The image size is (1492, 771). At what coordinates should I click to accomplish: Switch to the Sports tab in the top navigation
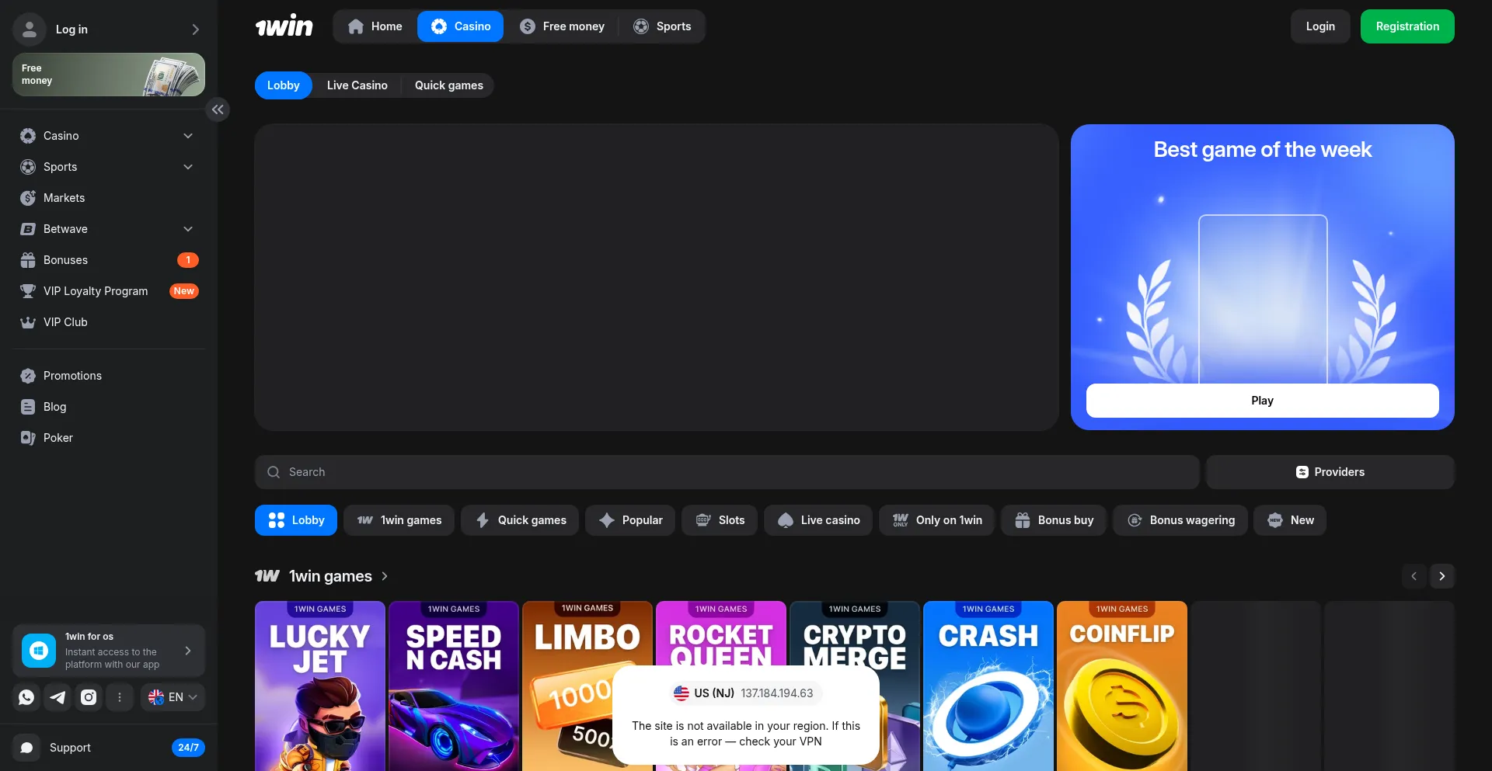(x=663, y=26)
